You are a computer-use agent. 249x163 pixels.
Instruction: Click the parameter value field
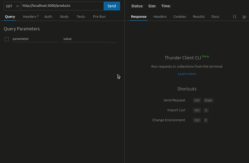[86, 39]
